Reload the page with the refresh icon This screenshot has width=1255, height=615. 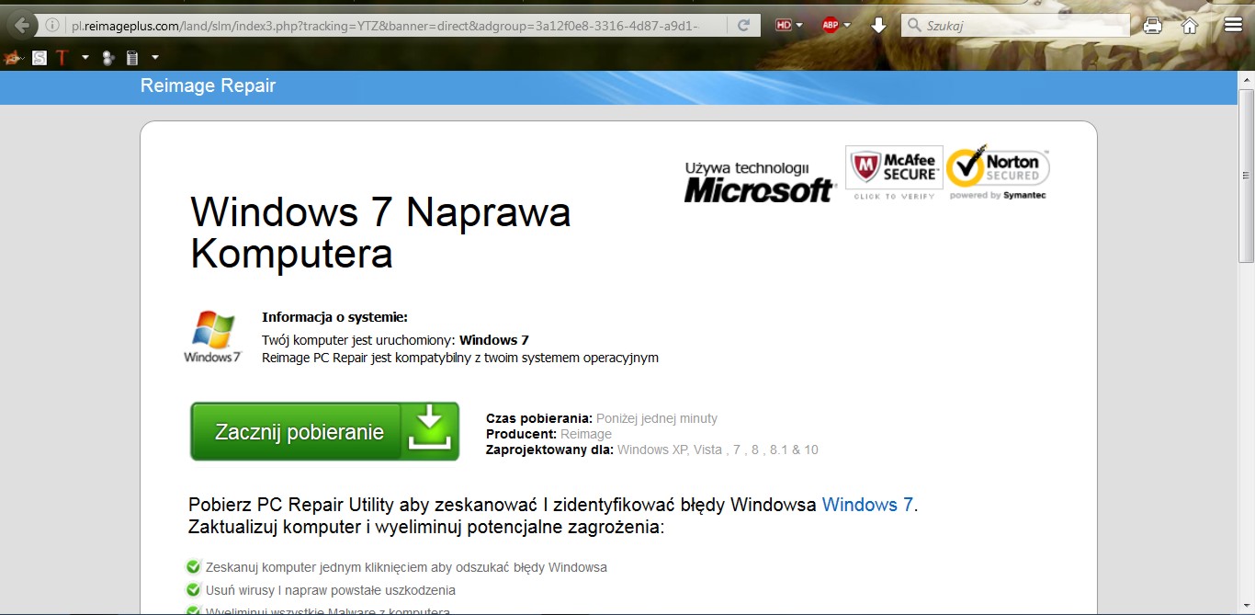(743, 25)
